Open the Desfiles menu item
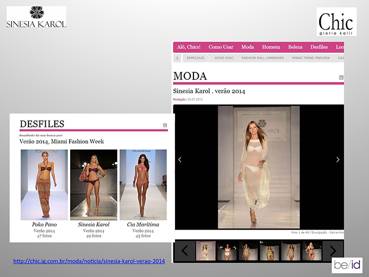 point(319,47)
